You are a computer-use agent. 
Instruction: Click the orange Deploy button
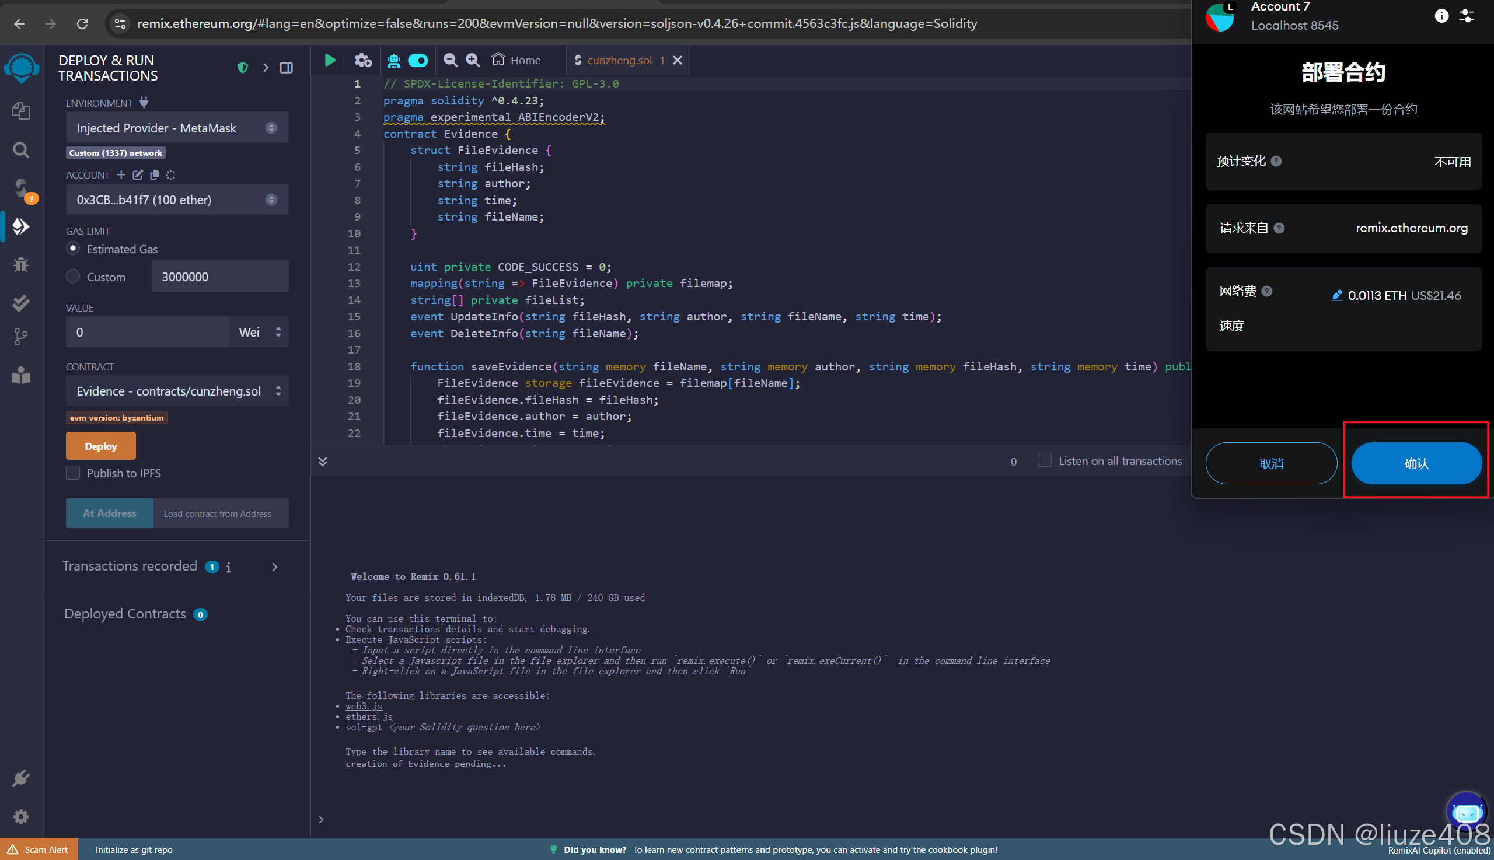point(100,446)
